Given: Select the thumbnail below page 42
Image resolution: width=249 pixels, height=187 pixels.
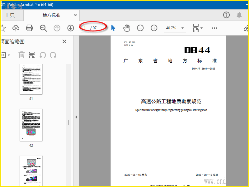Looking at the screenshot, I should 31,170.
